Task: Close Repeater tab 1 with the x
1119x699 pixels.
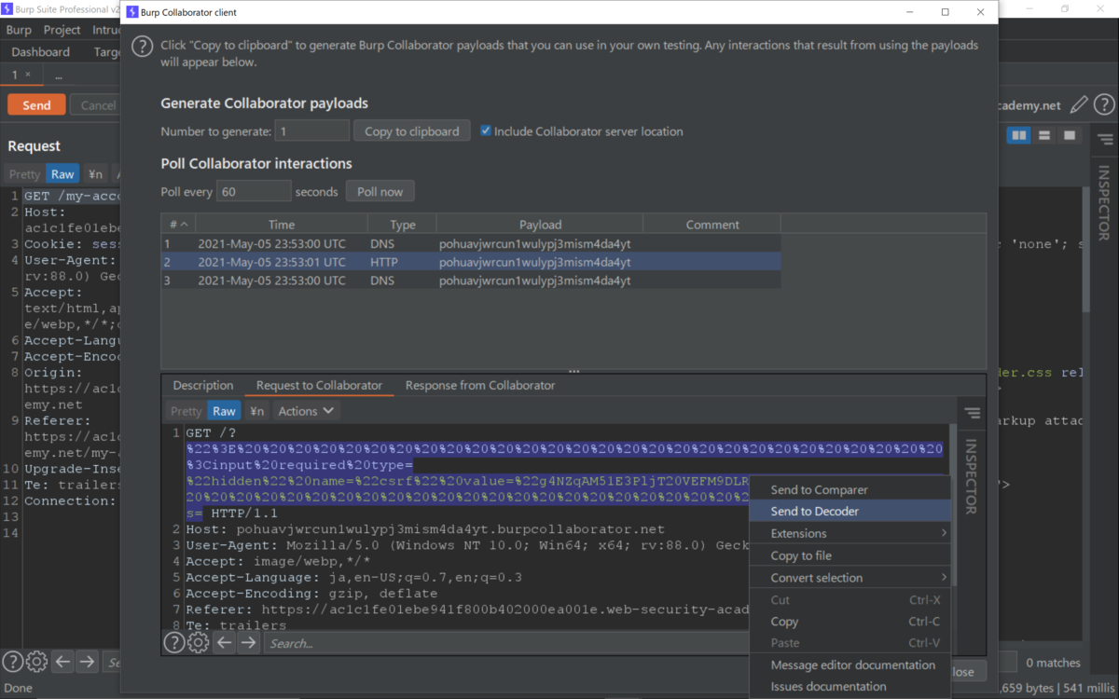Action: 27,75
